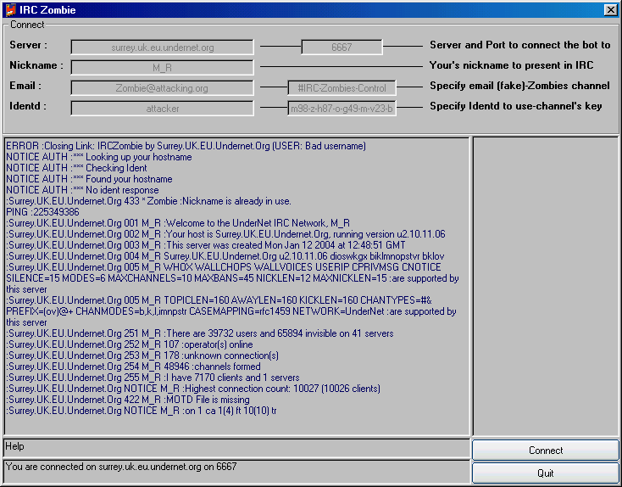Close the IRC Zombie window
622x487 pixels.
[610, 9]
